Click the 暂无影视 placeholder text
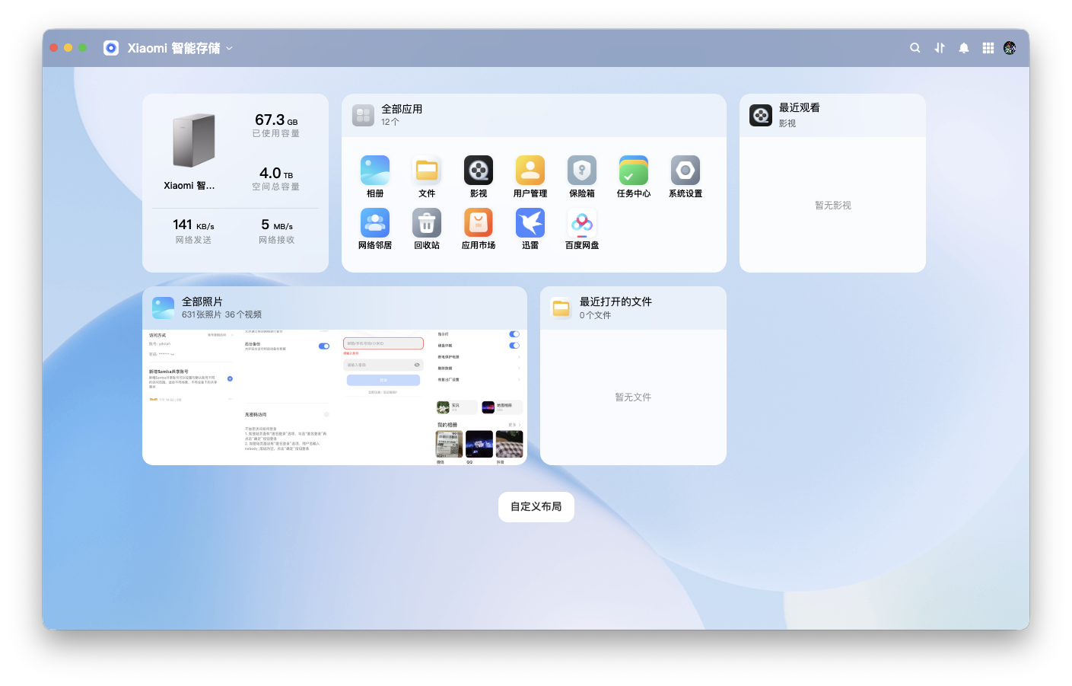Viewport: 1072px width, 686px height. click(x=833, y=206)
